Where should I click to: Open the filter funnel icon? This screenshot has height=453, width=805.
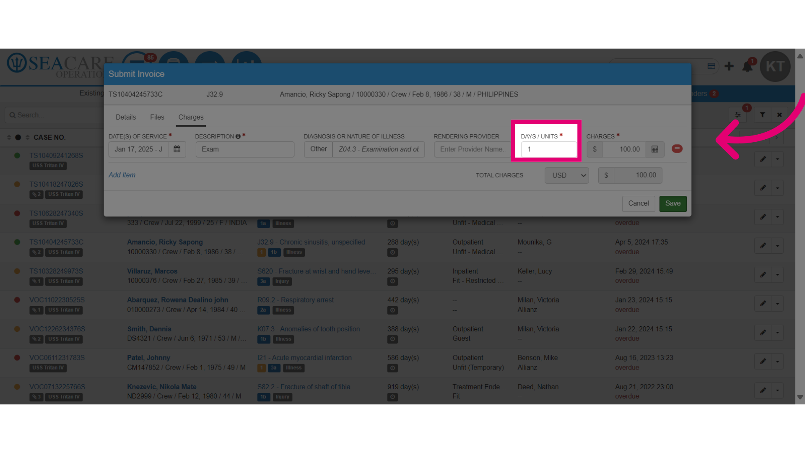pos(763,115)
